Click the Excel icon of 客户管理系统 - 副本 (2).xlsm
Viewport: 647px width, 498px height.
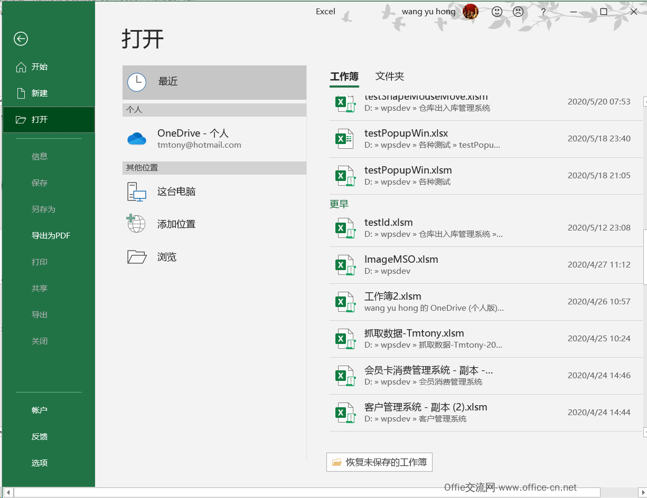click(x=345, y=413)
